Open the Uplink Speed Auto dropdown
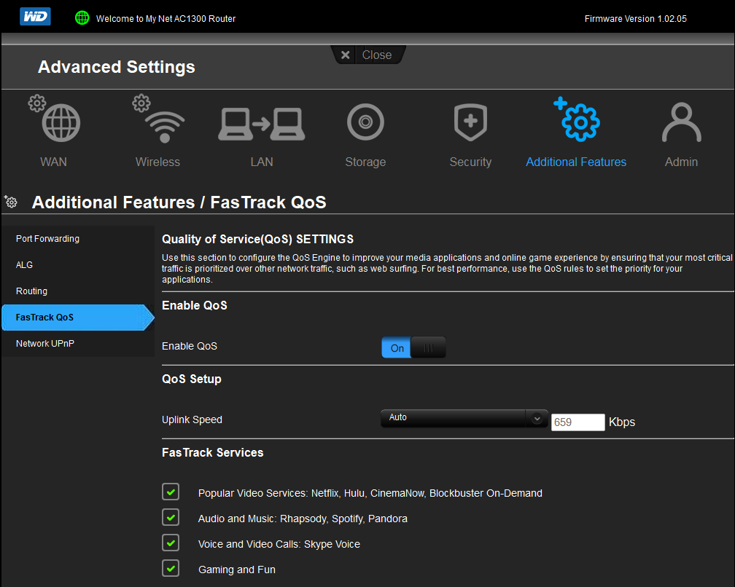This screenshot has width=735, height=587. tap(464, 418)
